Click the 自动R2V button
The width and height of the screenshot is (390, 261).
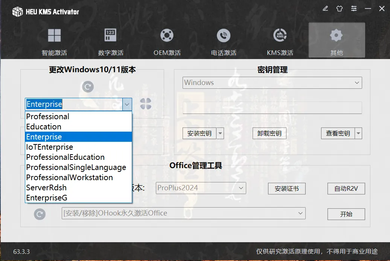click(x=346, y=189)
